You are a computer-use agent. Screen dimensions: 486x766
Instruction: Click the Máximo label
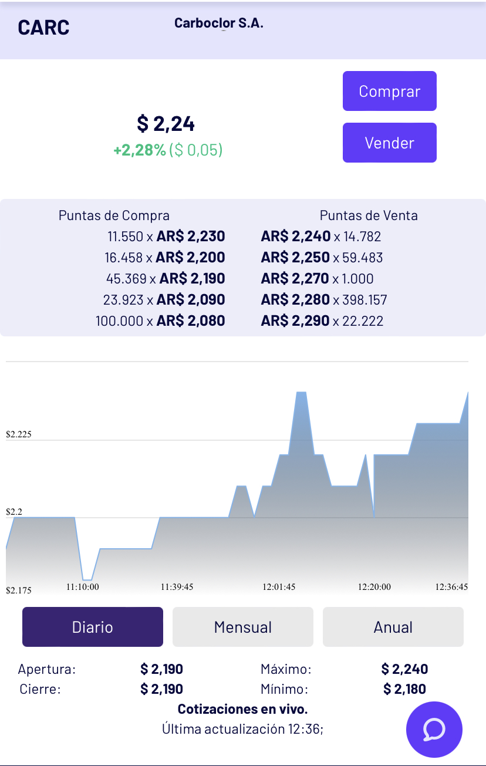[x=286, y=669]
